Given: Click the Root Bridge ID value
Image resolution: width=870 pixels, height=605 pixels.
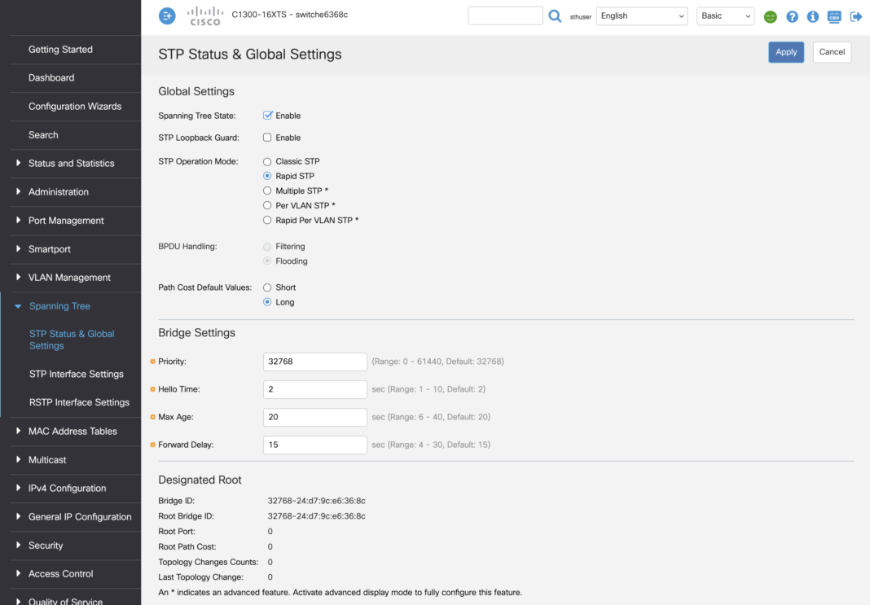Looking at the screenshot, I should 316,516.
